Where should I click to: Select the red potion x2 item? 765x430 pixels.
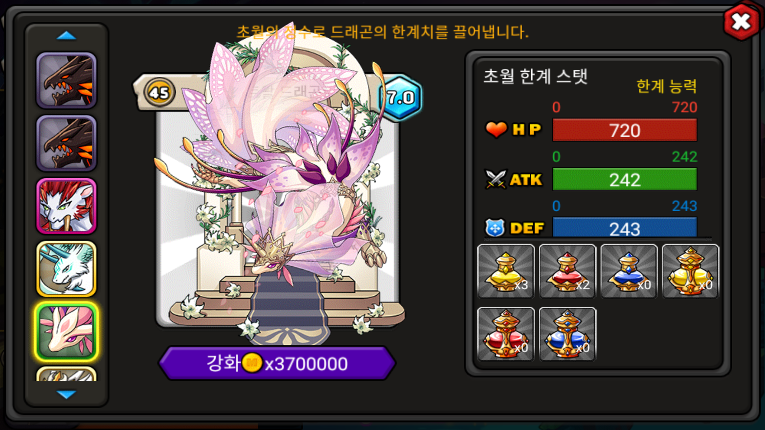point(568,271)
